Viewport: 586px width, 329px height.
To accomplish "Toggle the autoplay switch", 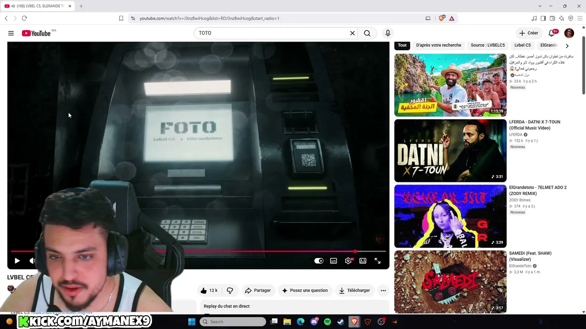I will click(319, 261).
